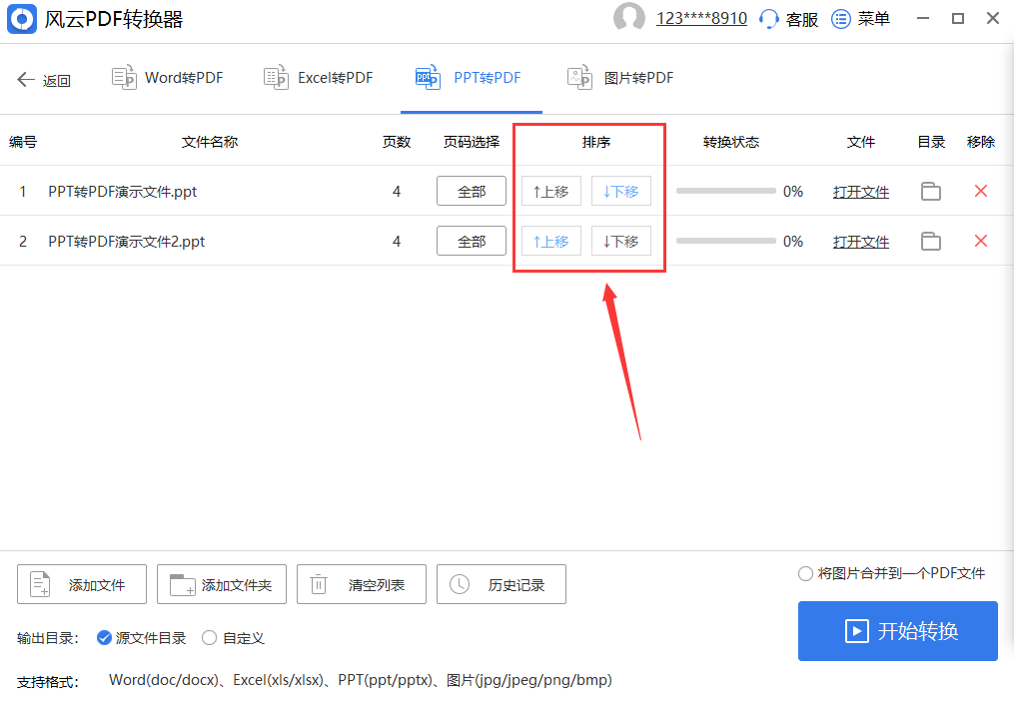This screenshot has width=1014, height=708.
Task: Contact 客服 customer service
Action: coord(789,19)
